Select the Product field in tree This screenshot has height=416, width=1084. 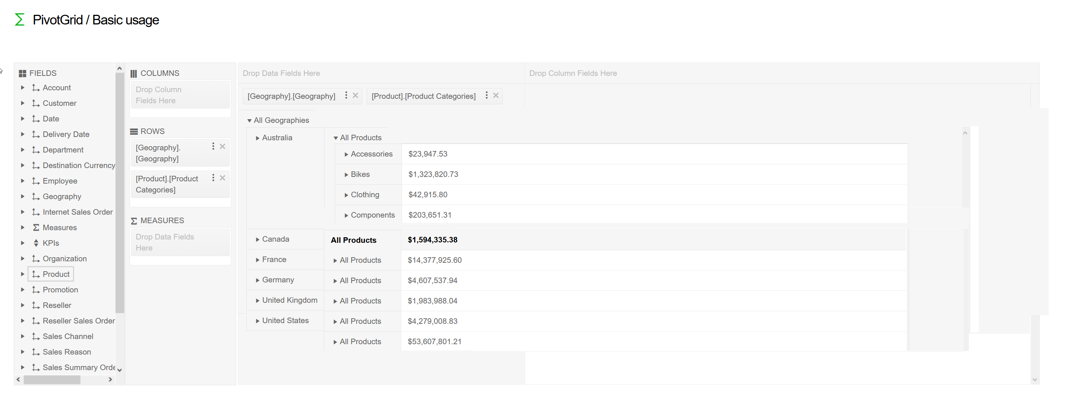point(56,274)
